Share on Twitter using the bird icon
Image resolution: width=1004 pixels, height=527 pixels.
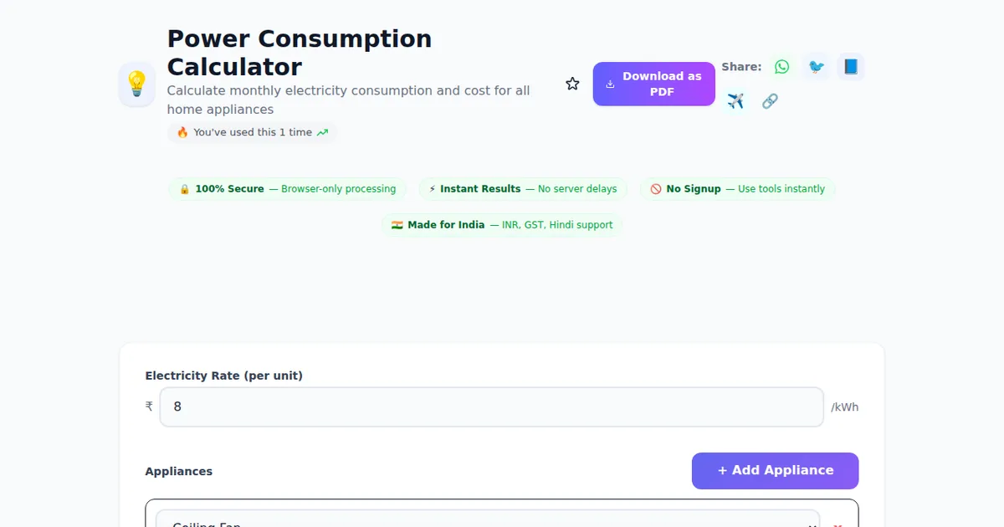tap(816, 67)
